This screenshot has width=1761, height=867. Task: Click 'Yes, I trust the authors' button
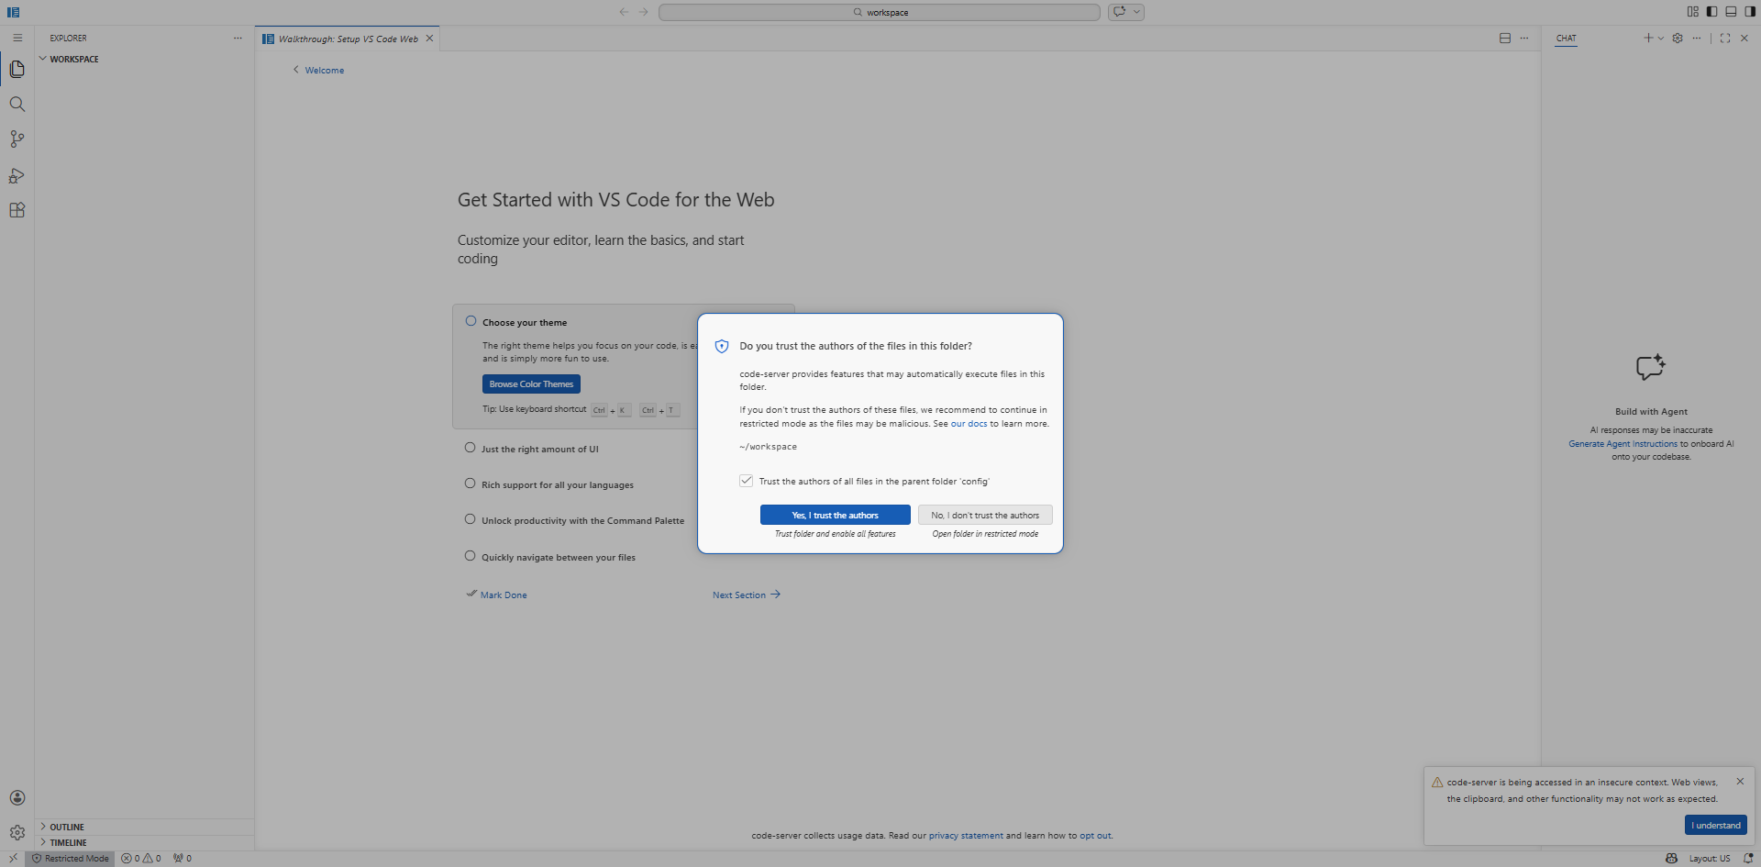point(834,515)
